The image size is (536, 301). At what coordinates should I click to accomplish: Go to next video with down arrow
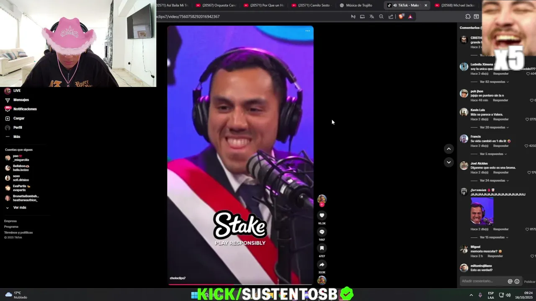tap(448, 162)
